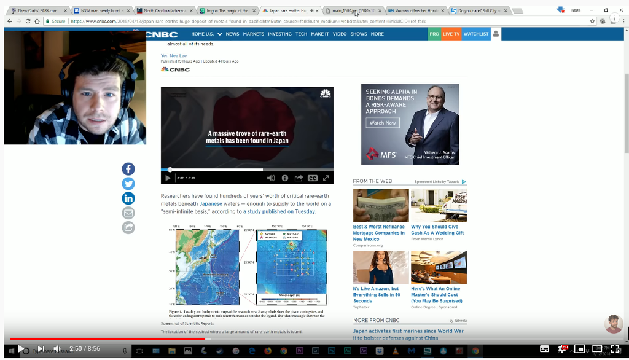
Task: Email the article via envelope icon
Action: pyautogui.click(x=128, y=213)
